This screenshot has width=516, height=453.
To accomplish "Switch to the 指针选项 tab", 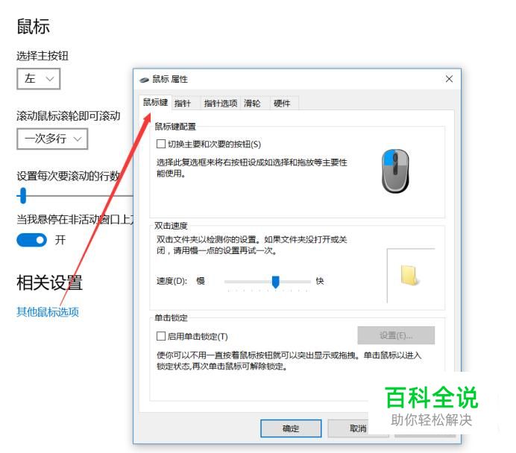I will click(221, 104).
